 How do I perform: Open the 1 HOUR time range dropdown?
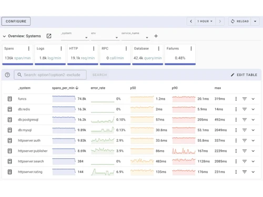click(205, 21)
